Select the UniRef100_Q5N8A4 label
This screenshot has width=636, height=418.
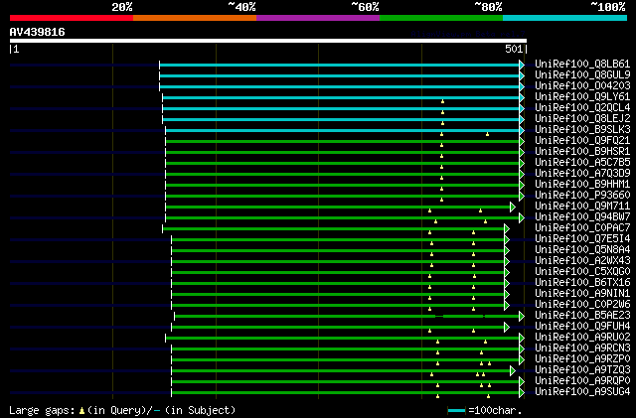click(582, 250)
